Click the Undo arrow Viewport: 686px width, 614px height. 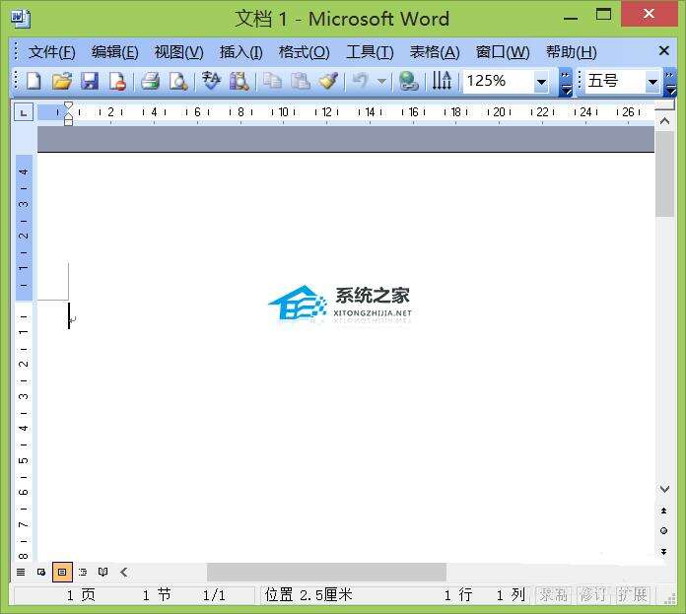360,81
